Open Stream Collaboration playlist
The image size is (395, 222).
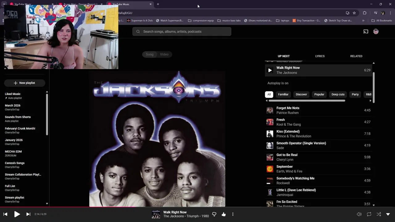pyautogui.click(x=23, y=176)
